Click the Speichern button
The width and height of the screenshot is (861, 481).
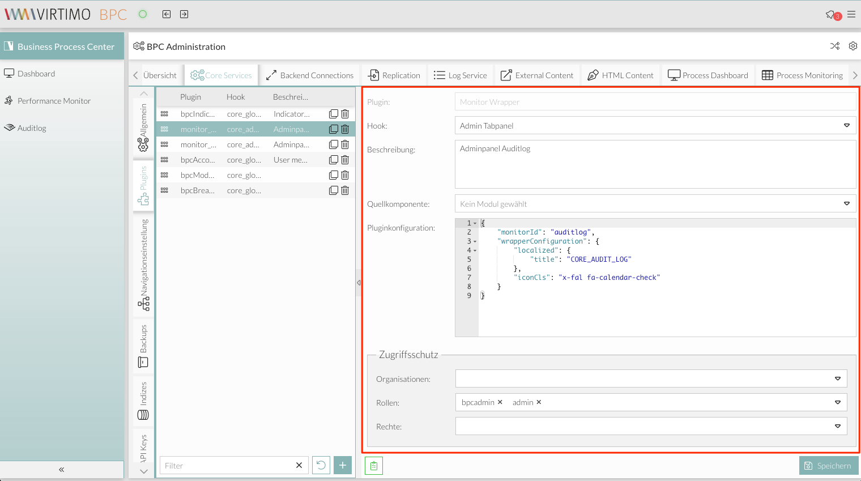[828, 466]
